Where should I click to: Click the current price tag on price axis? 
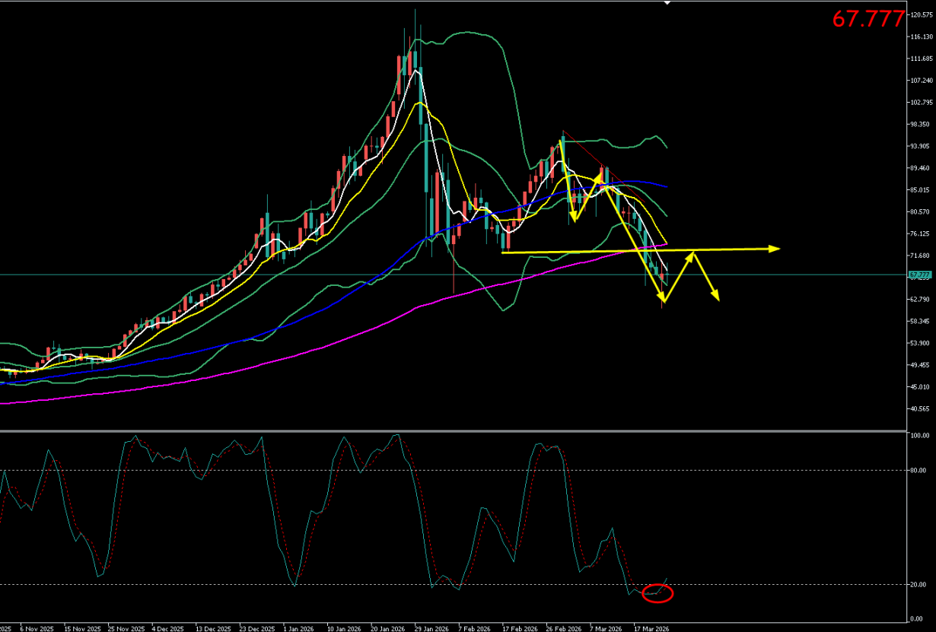coord(920,275)
